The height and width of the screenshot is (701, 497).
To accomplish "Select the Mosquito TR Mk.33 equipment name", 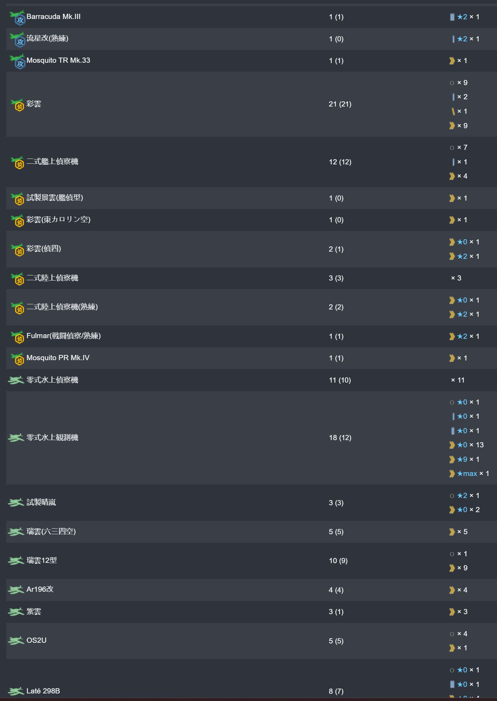I will pyautogui.click(x=58, y=60).
